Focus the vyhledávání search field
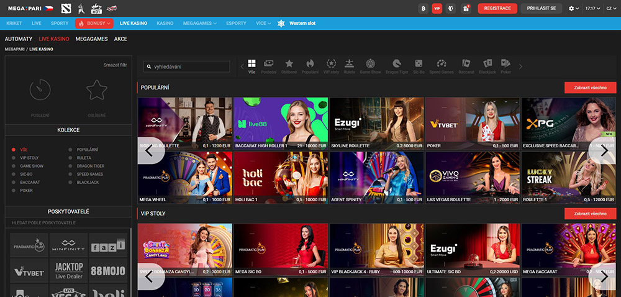The height and width of the screenshot is (297, 621). (x=186, y=66)
